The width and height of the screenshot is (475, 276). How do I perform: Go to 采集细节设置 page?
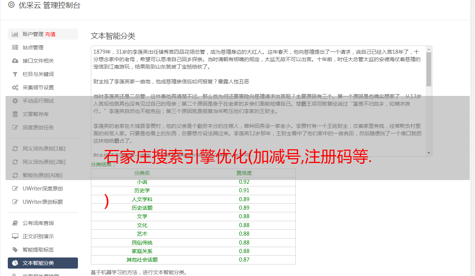[x=43, y=87]
